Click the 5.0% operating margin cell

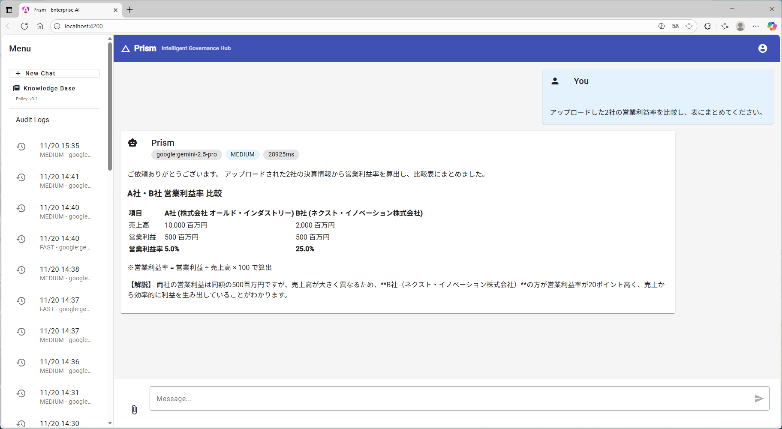172,249
